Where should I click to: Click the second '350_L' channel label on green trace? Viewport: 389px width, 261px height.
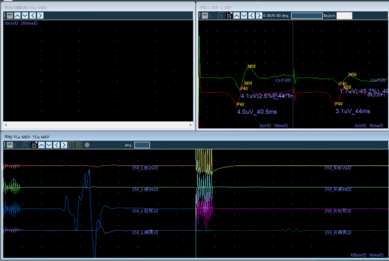click(x=145, y=189)
